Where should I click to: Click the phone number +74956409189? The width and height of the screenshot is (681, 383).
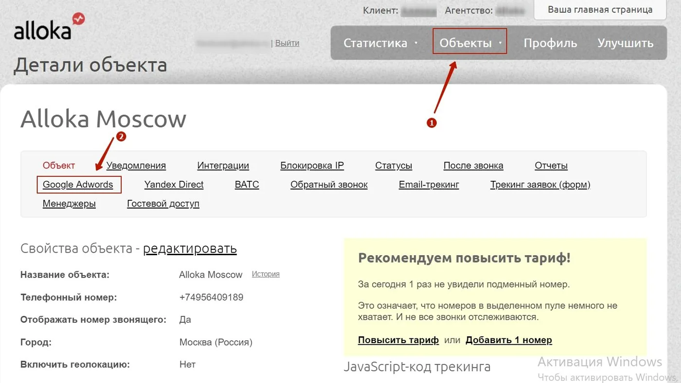(212, 297)
